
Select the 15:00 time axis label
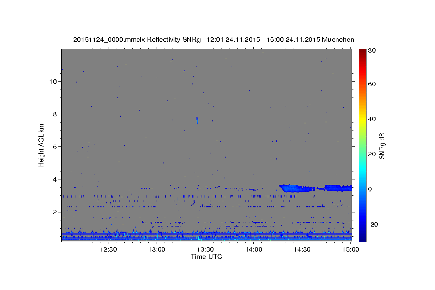[x=351, y=249]
